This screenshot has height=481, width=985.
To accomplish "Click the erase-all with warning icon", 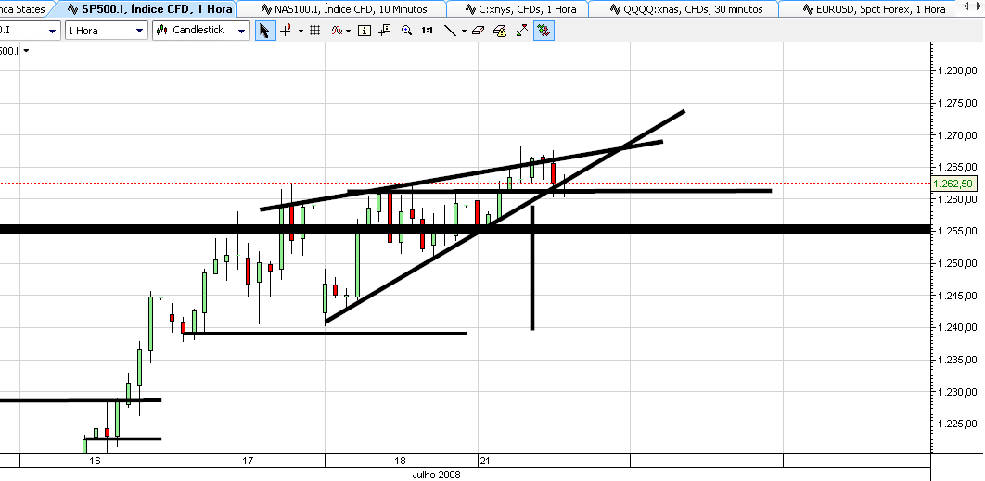I will [500, 31].
